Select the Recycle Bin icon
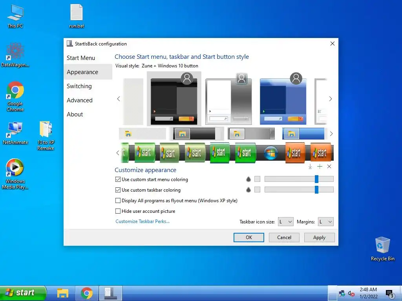Image resolution: width=402 pixels, height=301 pixels. point(382,249)
